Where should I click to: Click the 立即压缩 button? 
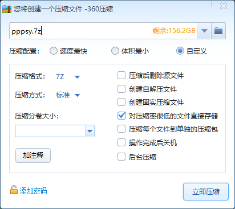coord(206,191)
